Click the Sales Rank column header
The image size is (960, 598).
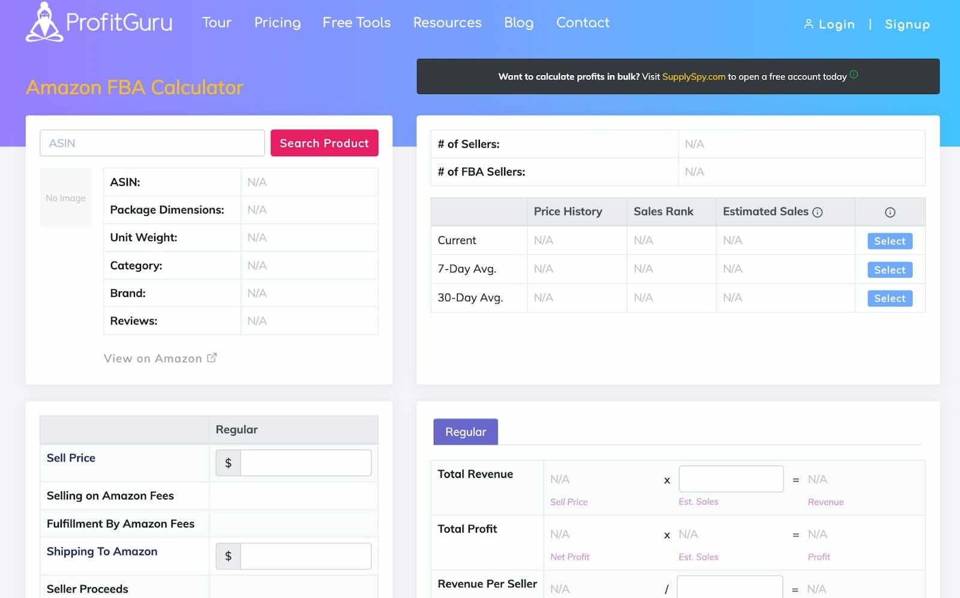pos(664,212)
